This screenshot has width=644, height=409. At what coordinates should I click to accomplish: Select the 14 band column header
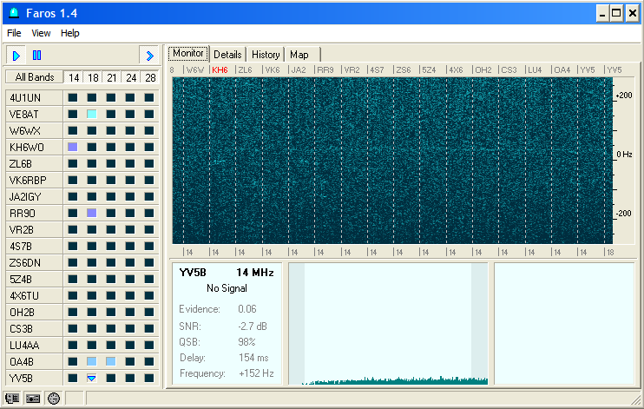click(x=74, y=77)
